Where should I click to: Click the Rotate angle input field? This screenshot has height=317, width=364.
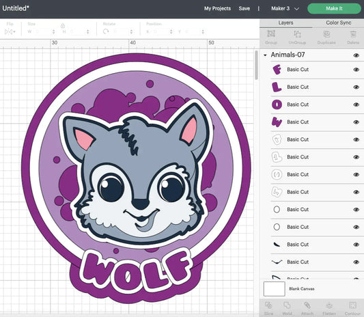[120, 31]
